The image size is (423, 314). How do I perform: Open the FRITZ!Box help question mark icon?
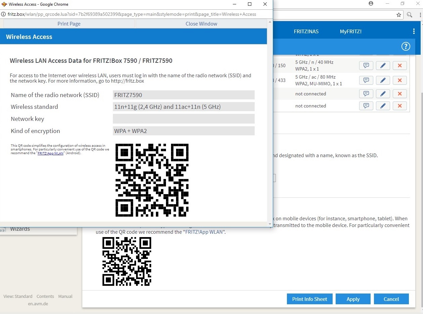pos(406,46)
